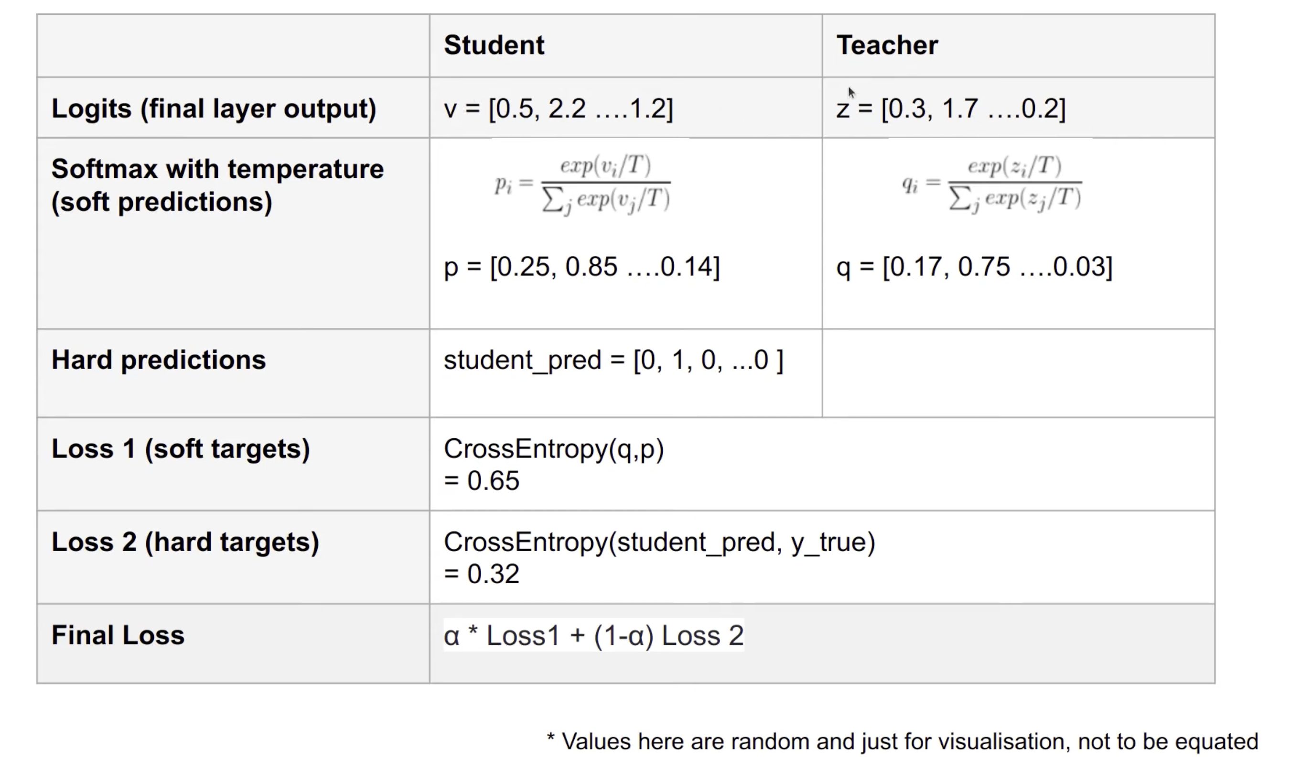
Task: Select the Logits (final layer output) row label
Action: [x=214, y=109]
